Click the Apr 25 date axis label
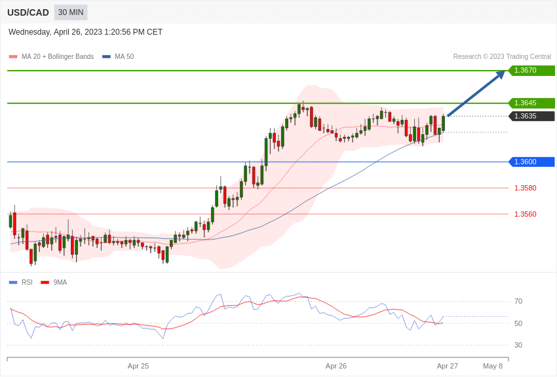 click(138, 366)
